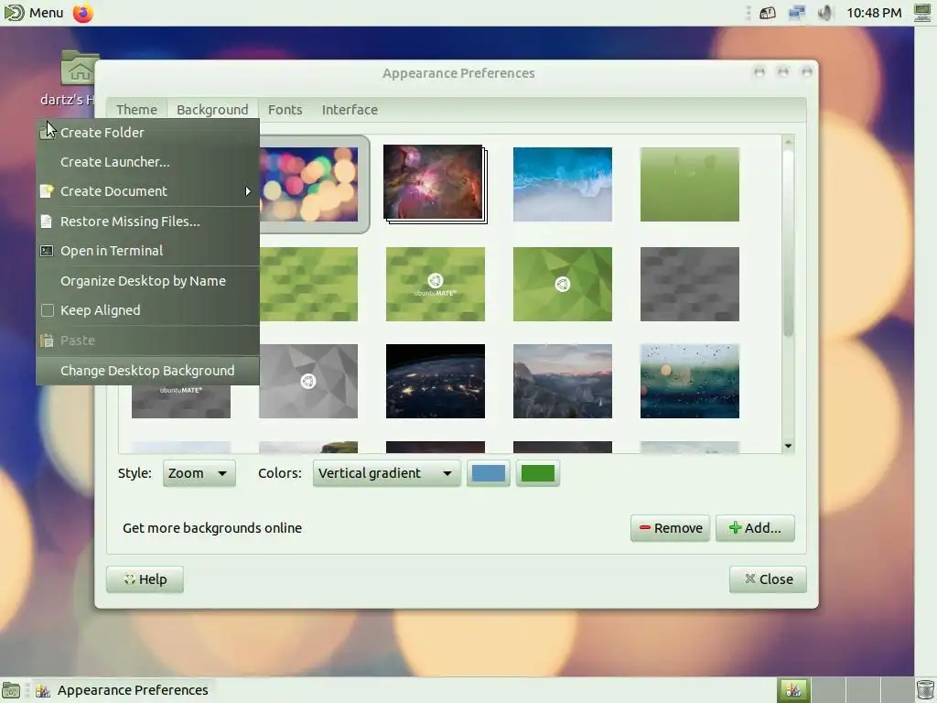Viewport: 937px width, 703px height.
Task: Open the session monitor icon at top right
Action: 923,13
